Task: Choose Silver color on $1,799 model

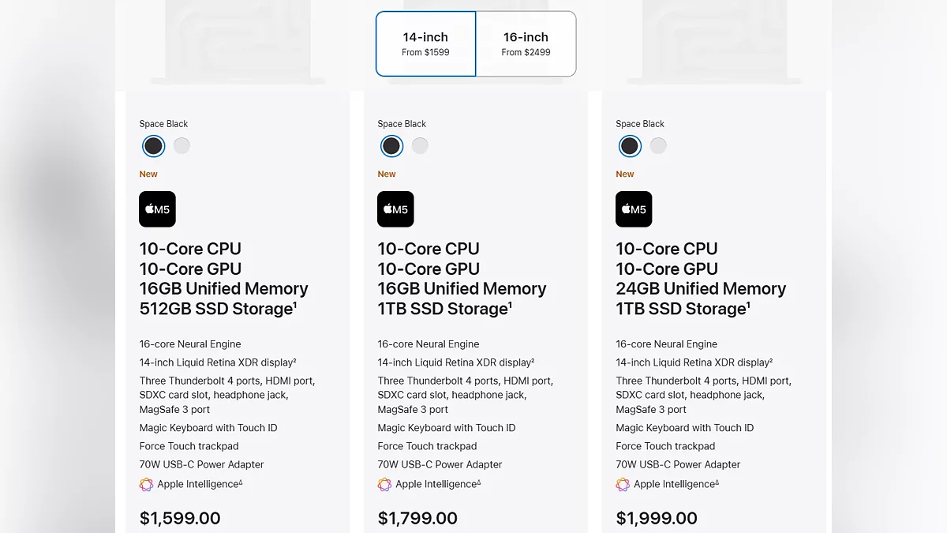Action: pyautogui.click(x=420, y=146)
